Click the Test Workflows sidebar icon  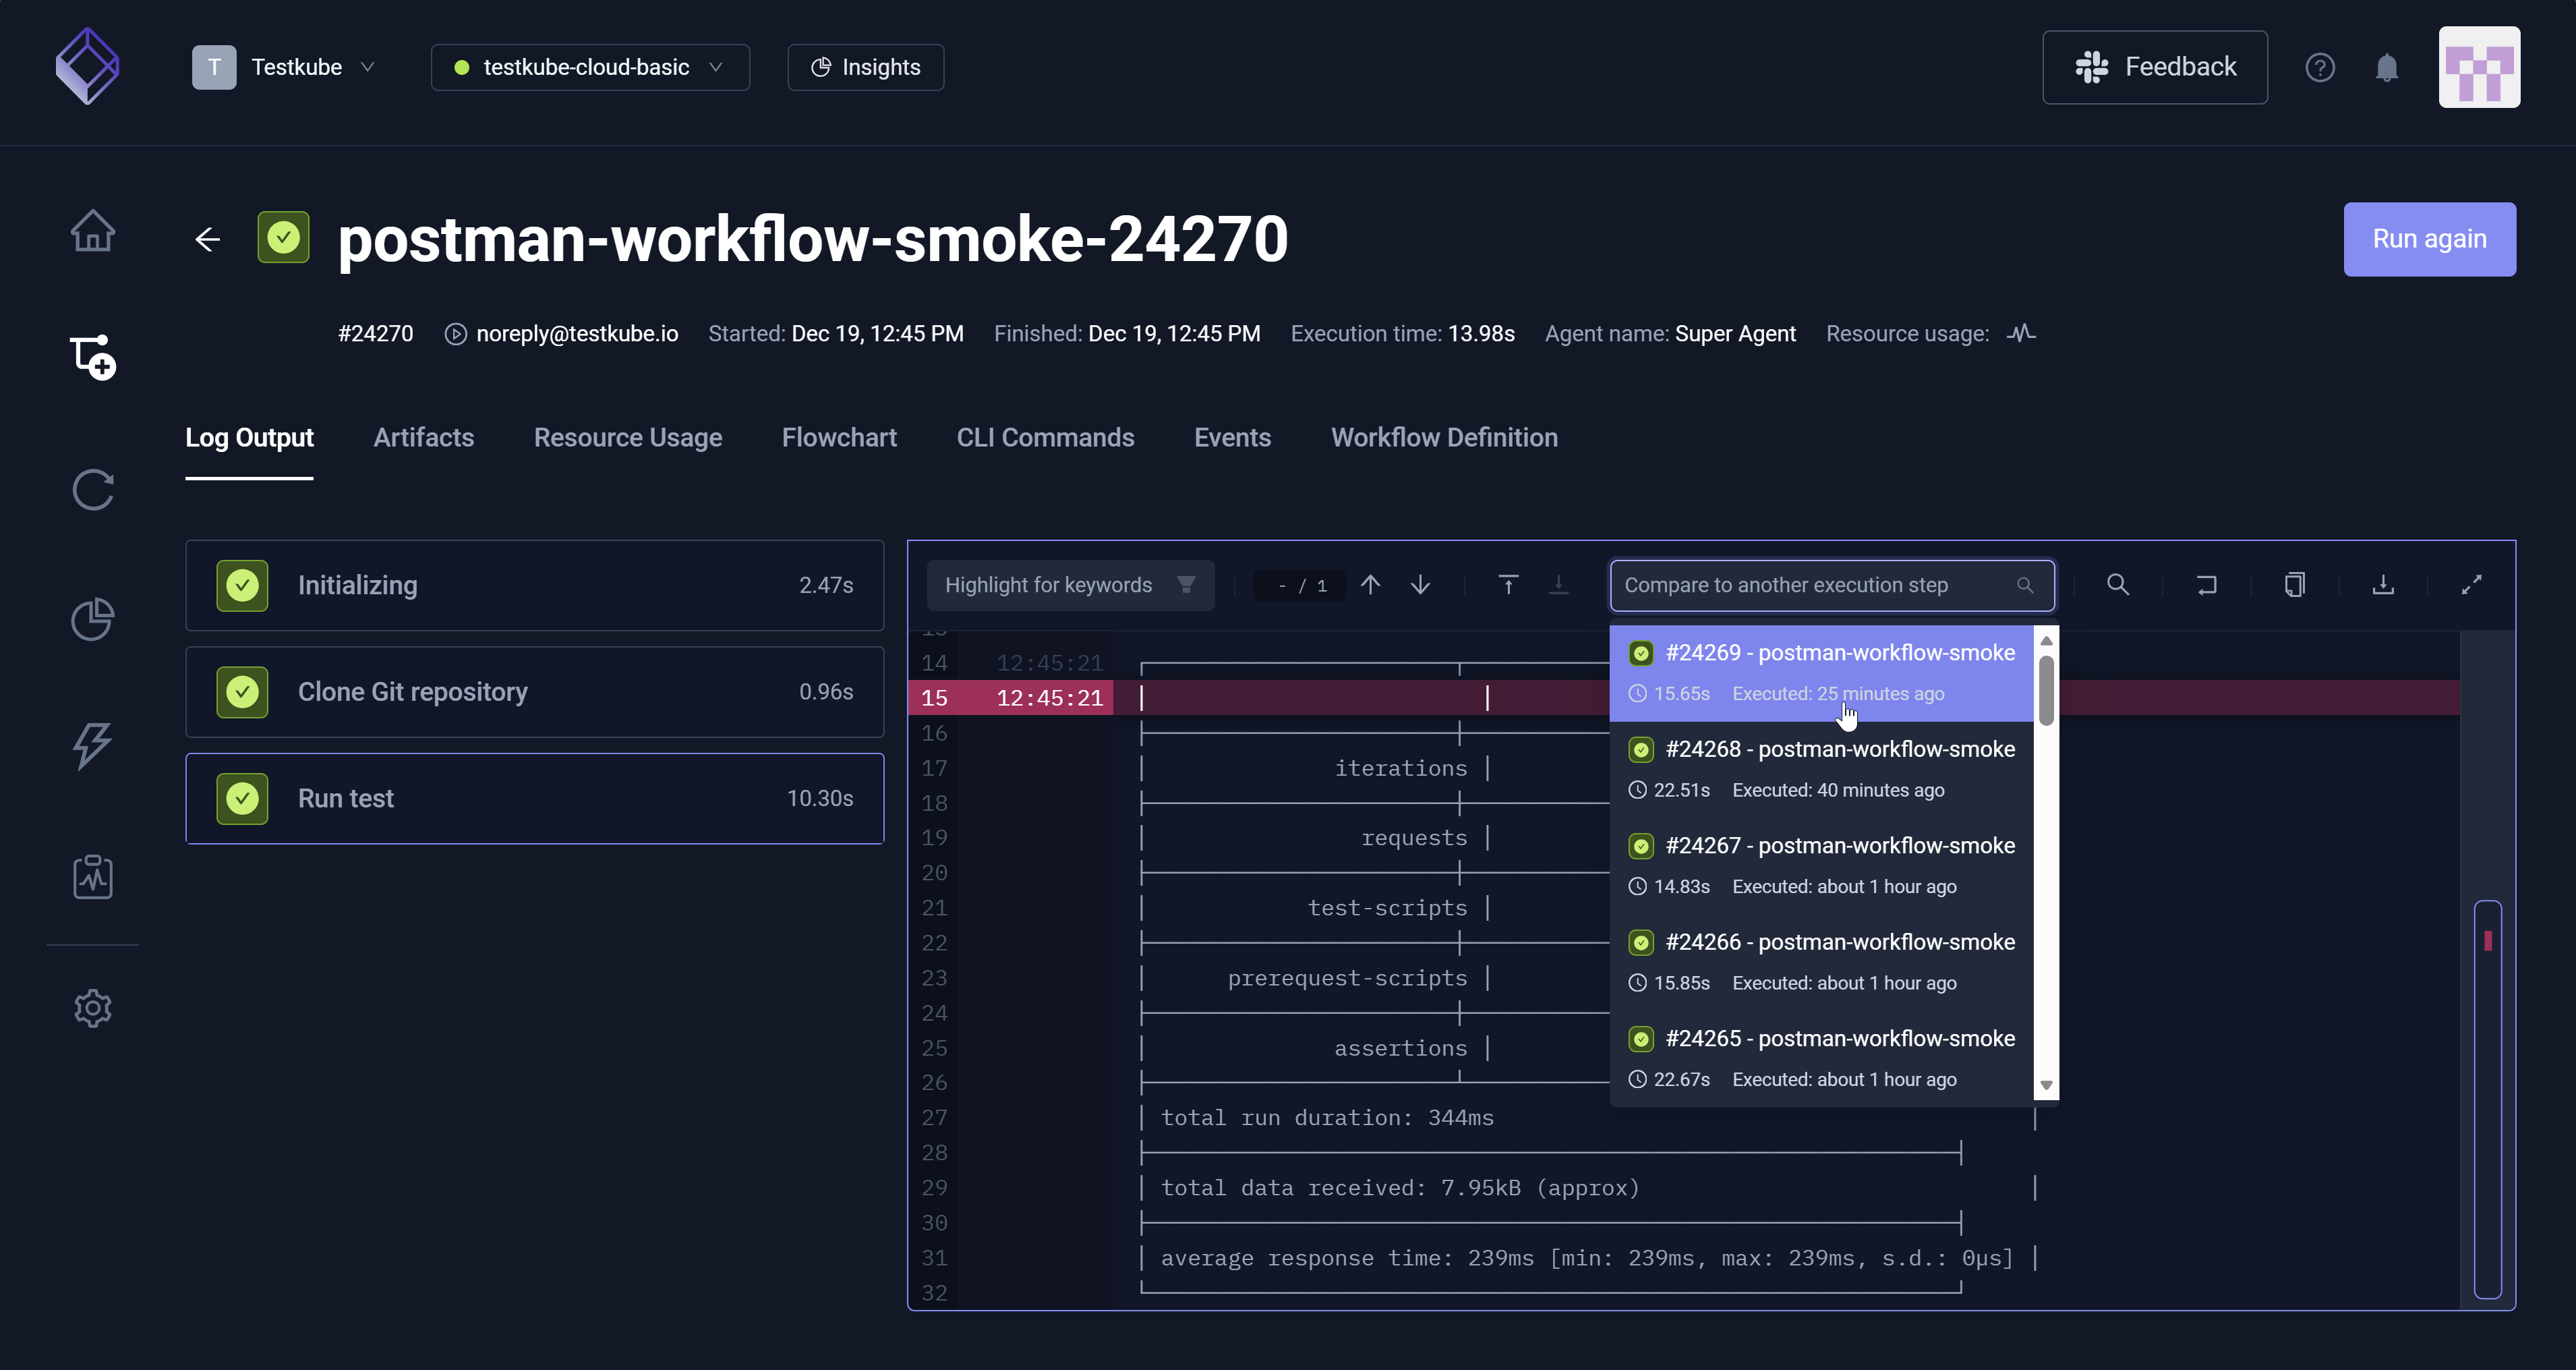93,357
